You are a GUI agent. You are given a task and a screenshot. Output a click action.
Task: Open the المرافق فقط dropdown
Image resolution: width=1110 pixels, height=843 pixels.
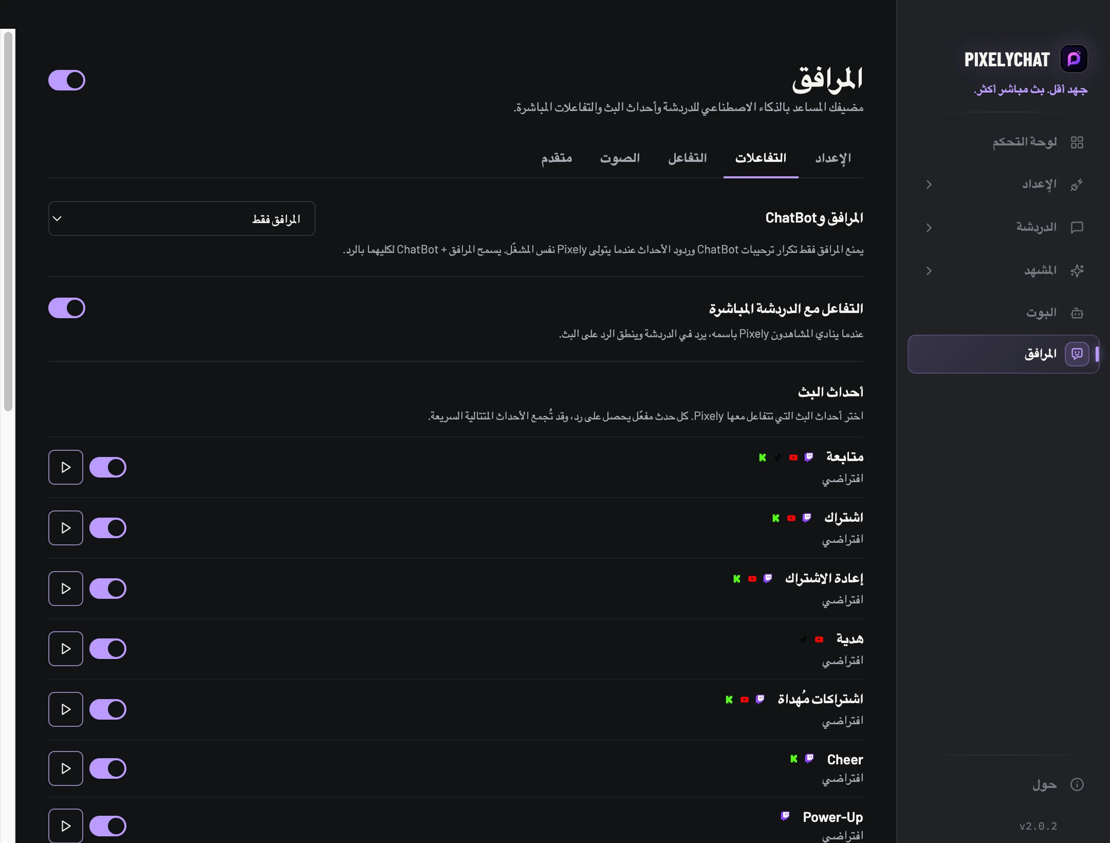click(x=181, y=218)
